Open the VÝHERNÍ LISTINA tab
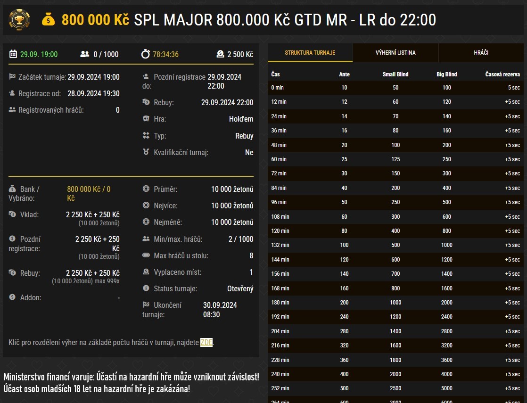 pyautogui.click(x=395, y=52)
